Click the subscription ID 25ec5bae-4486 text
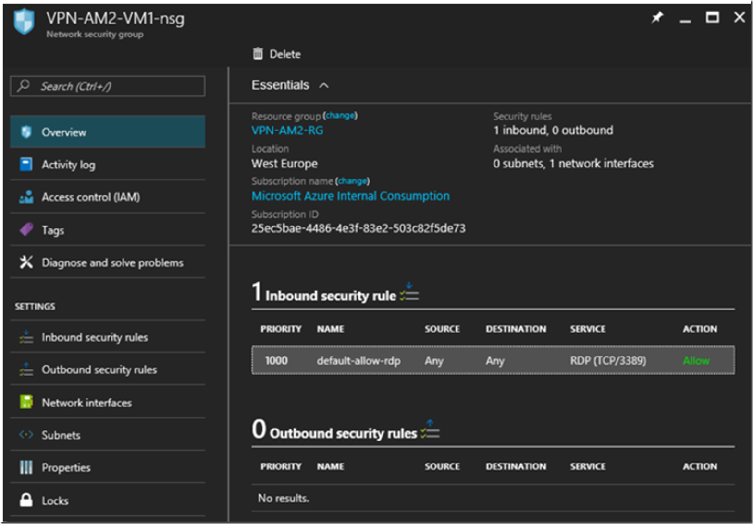The height and width of the screenshot is (524, 753). point(358,228)
